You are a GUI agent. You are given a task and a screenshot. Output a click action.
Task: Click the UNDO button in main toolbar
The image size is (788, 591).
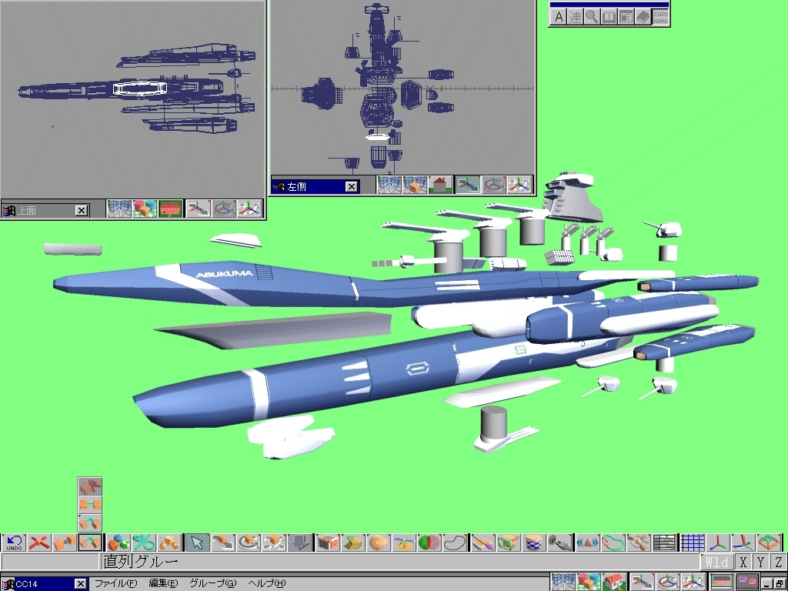14,543
